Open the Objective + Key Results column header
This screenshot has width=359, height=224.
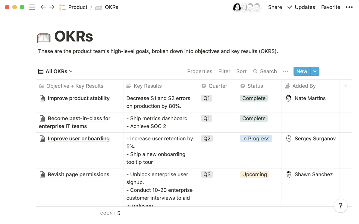pyautogui.click(x=80, y=86)
